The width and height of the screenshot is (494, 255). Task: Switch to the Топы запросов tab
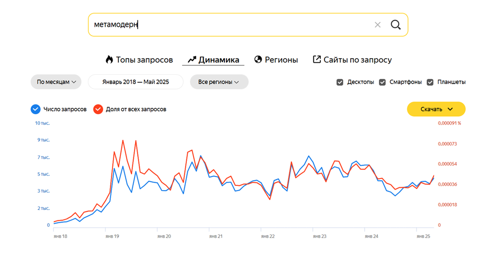click(144, 60)
